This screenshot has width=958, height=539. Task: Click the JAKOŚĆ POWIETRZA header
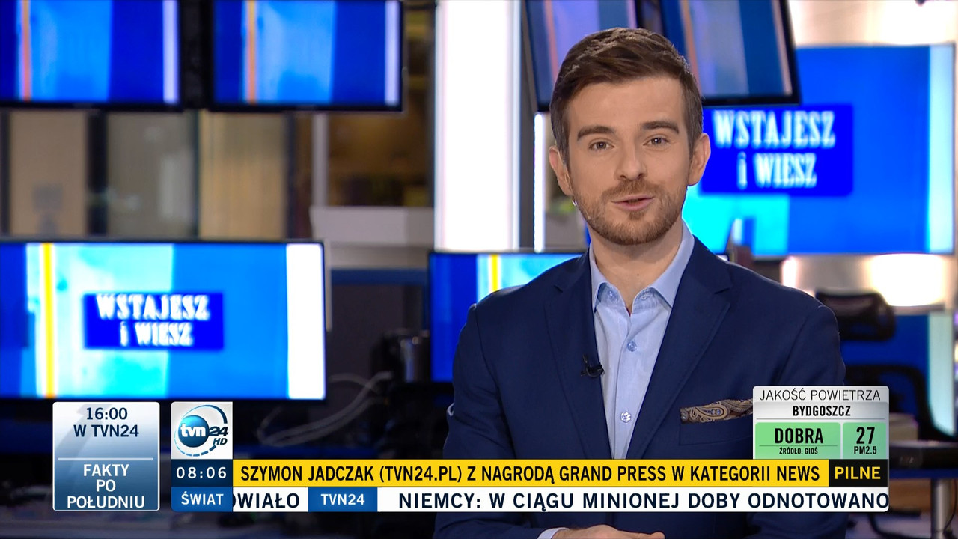tap(820, 395)
